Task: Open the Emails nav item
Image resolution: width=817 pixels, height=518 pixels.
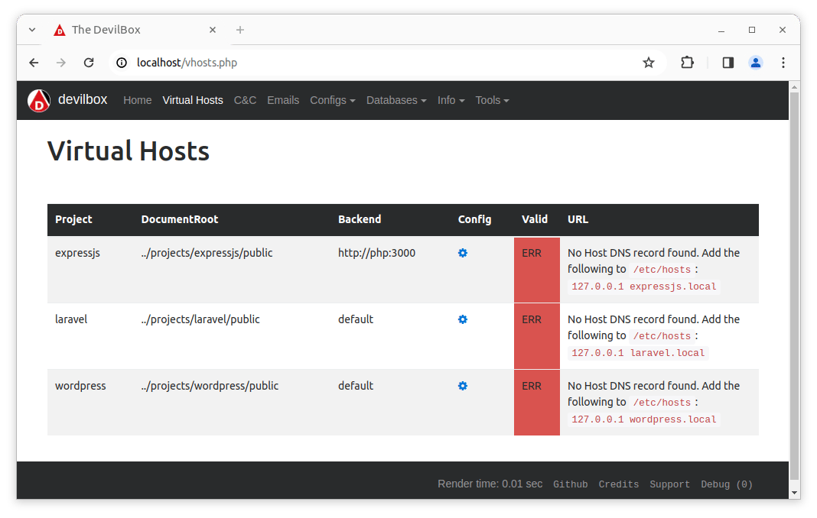Action: point(283,100)
